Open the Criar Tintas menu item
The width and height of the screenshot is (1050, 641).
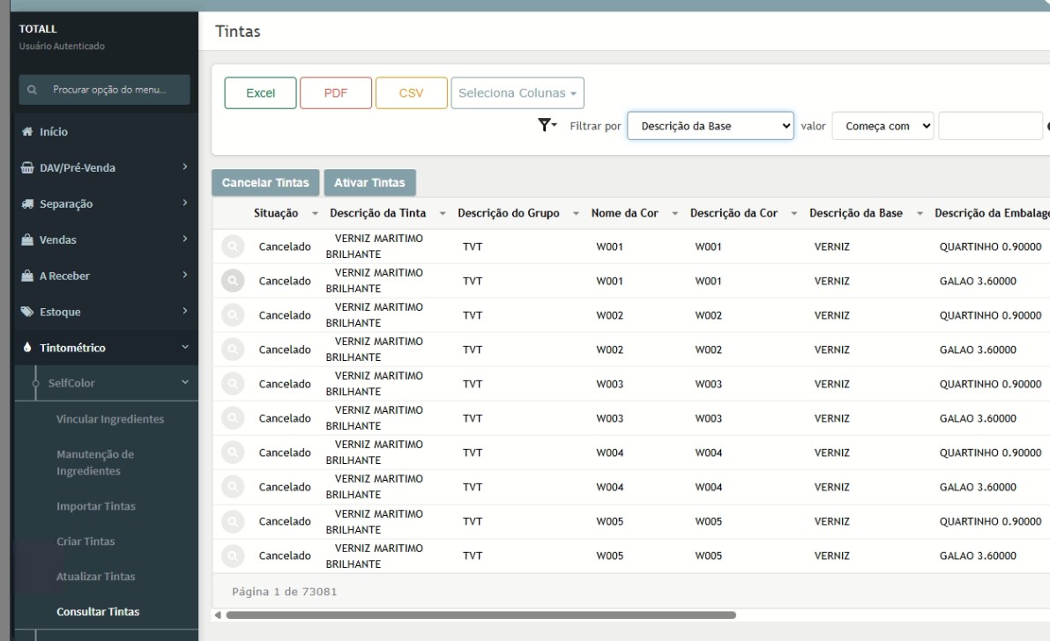(86, 542)
